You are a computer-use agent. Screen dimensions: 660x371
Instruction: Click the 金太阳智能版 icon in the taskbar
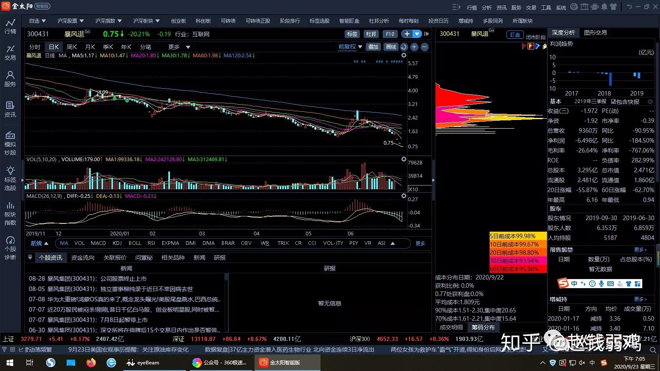(x=263, y=362)
